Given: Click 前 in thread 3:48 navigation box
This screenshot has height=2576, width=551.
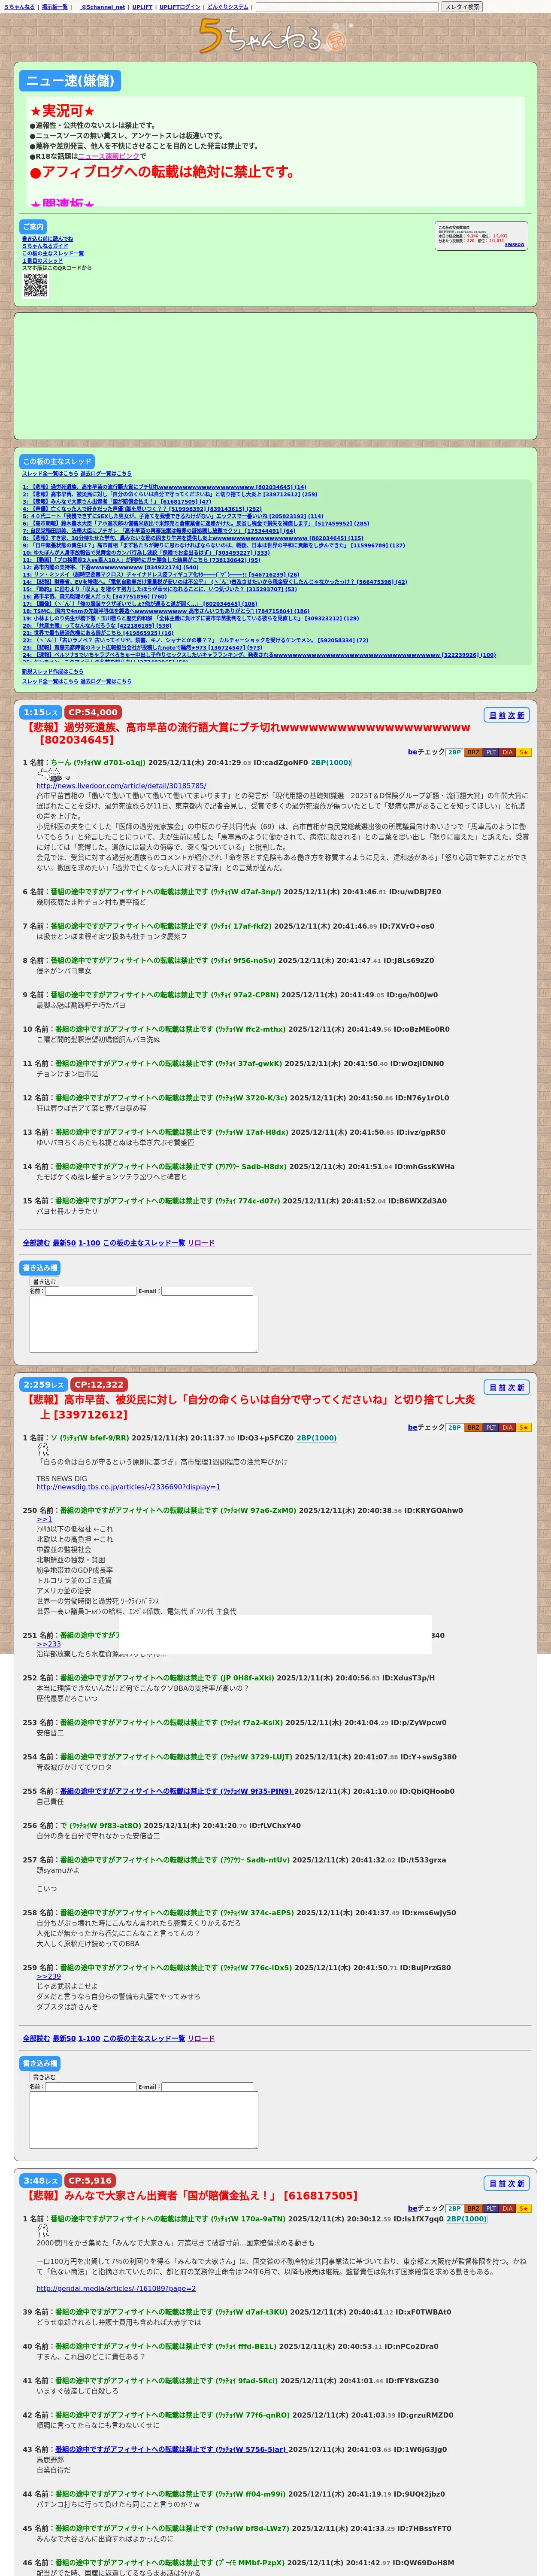Looking at the screenshot, I should (x=502, y=2183).
